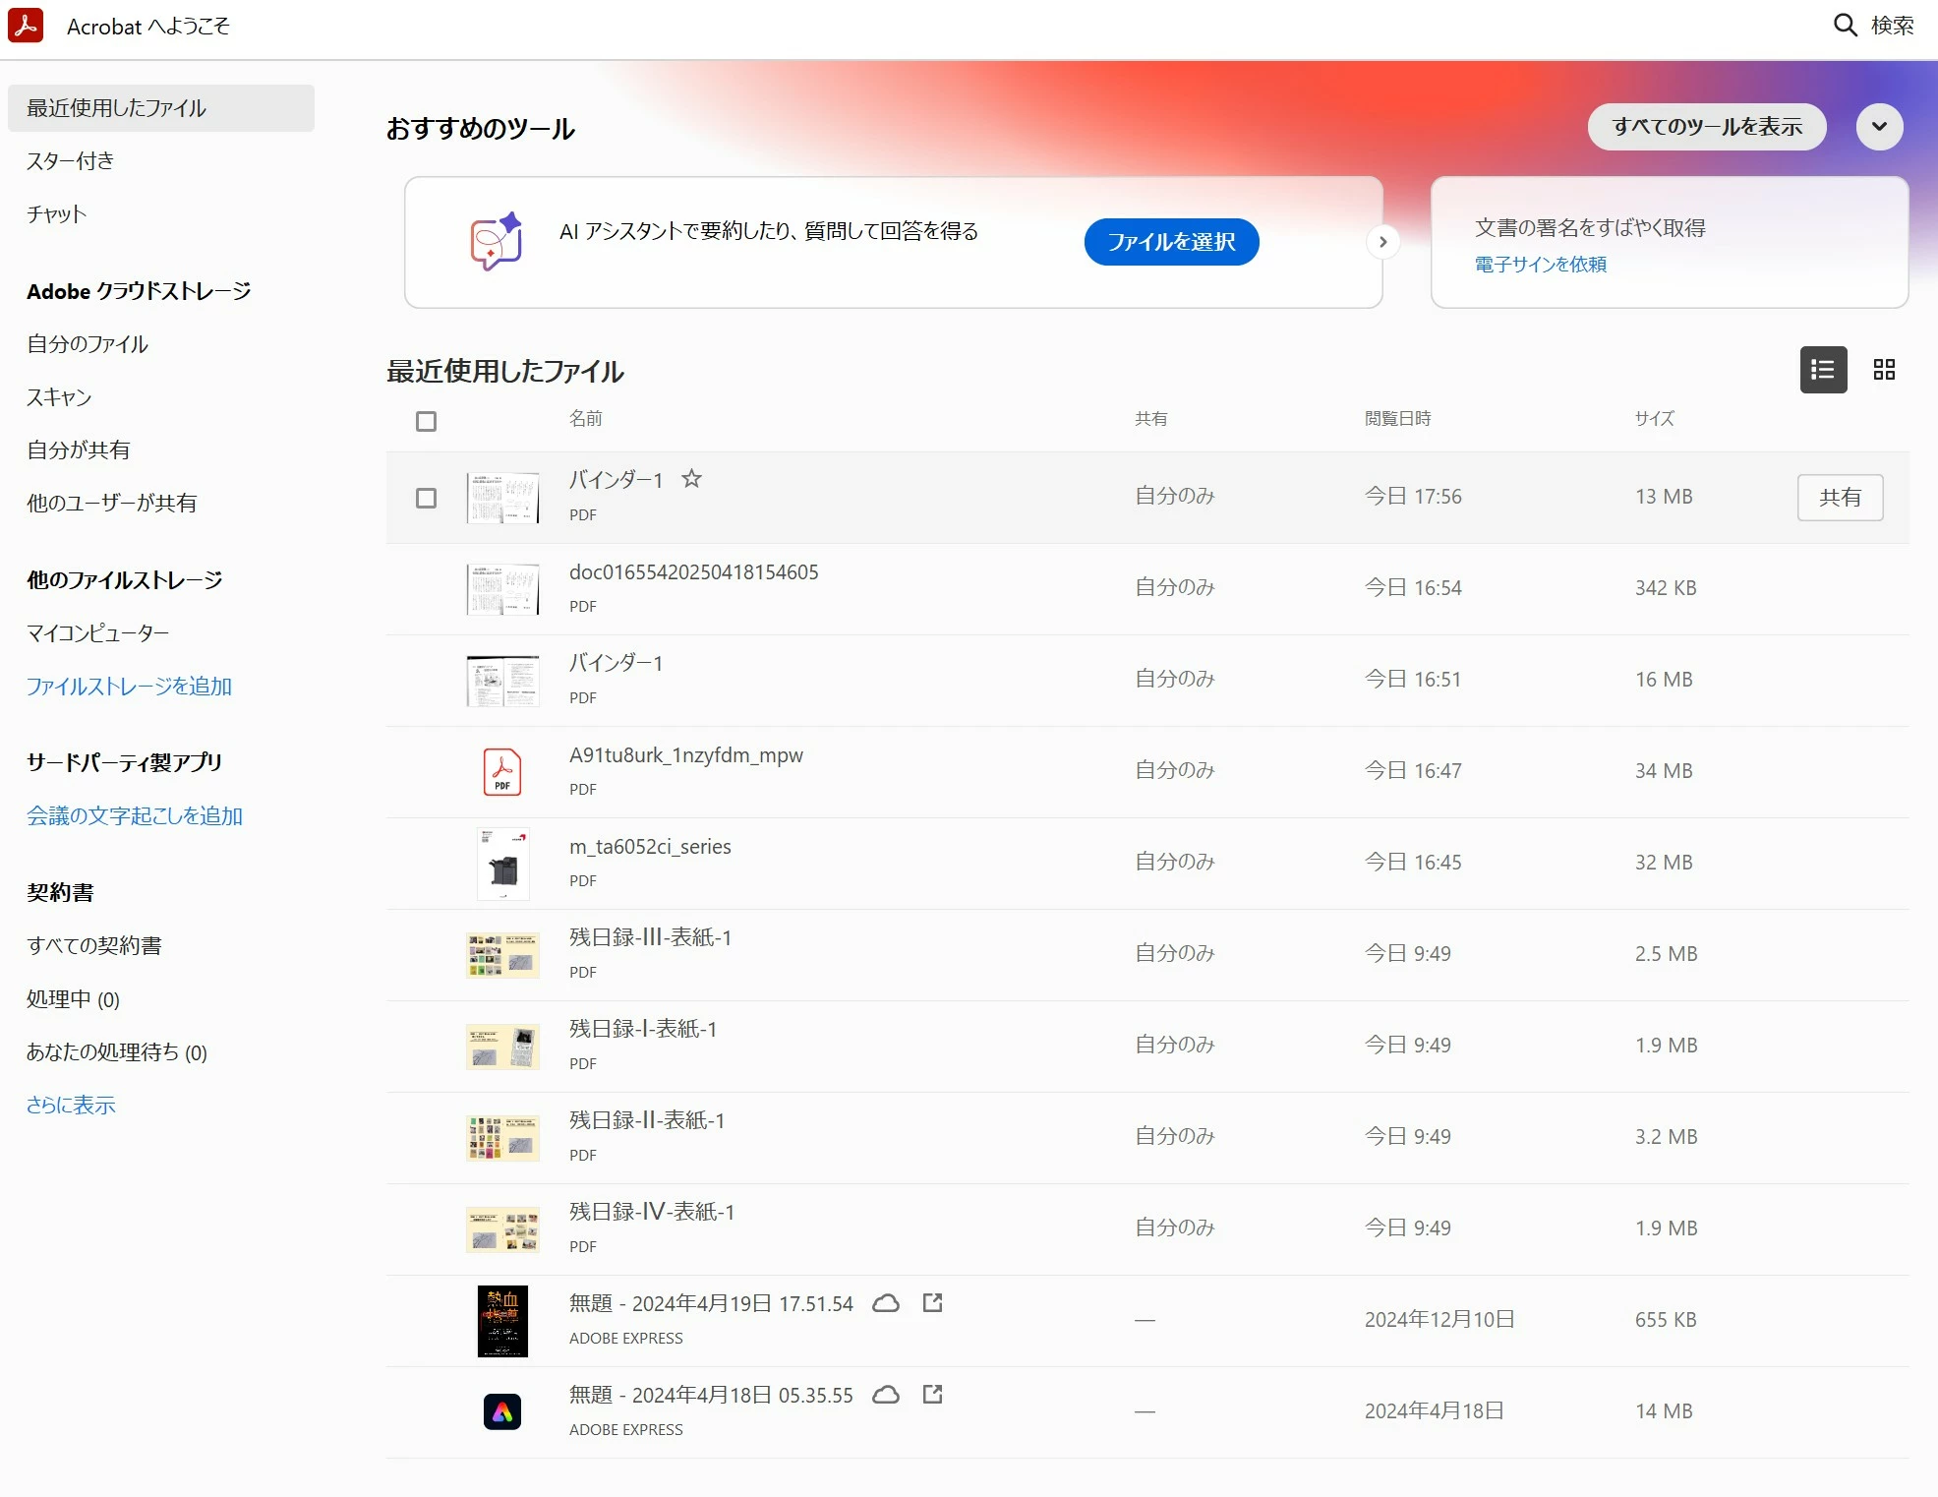1938x1497 pixels.
Task: Click 電子サインを依頼 link
Action: [1540, 265]
